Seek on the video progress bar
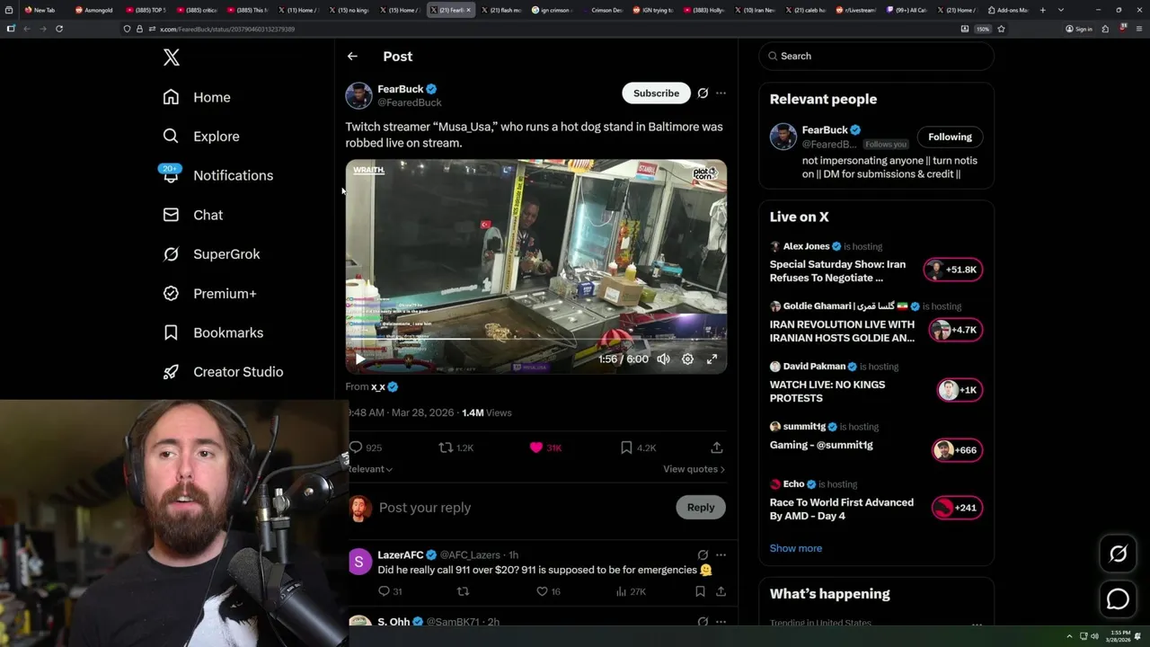Screen dimensions: 1150x647 pyautogui.click(x=536, y=339)
